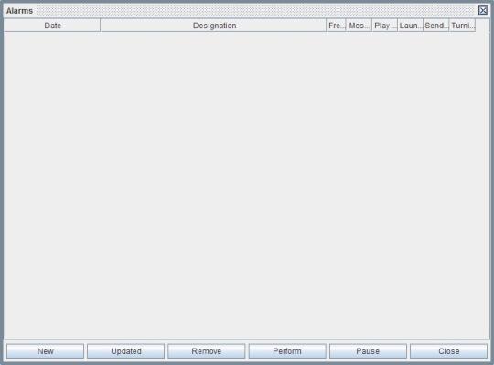This screenshot has height=365, width=494.
Task: Select the Designation column header
Action: (213, 26)
